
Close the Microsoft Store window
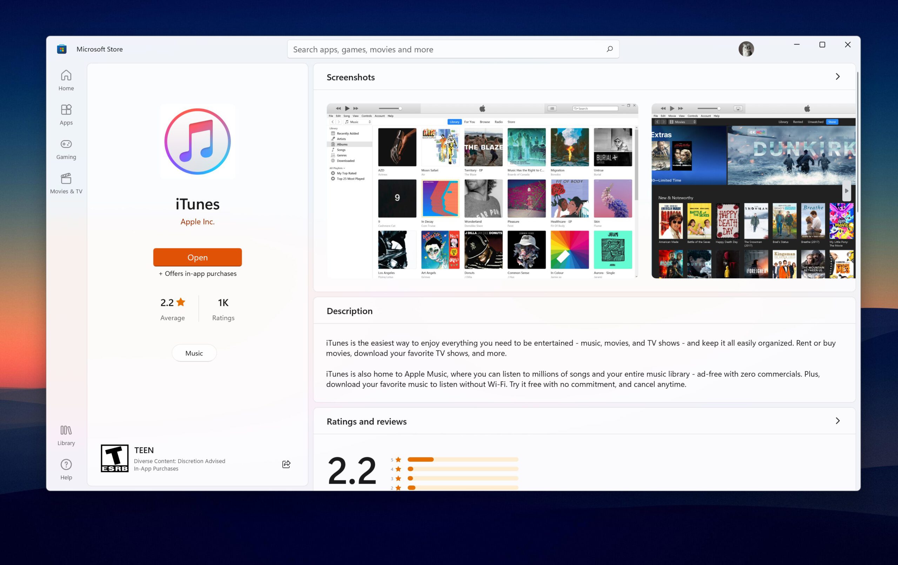[847, 45]
